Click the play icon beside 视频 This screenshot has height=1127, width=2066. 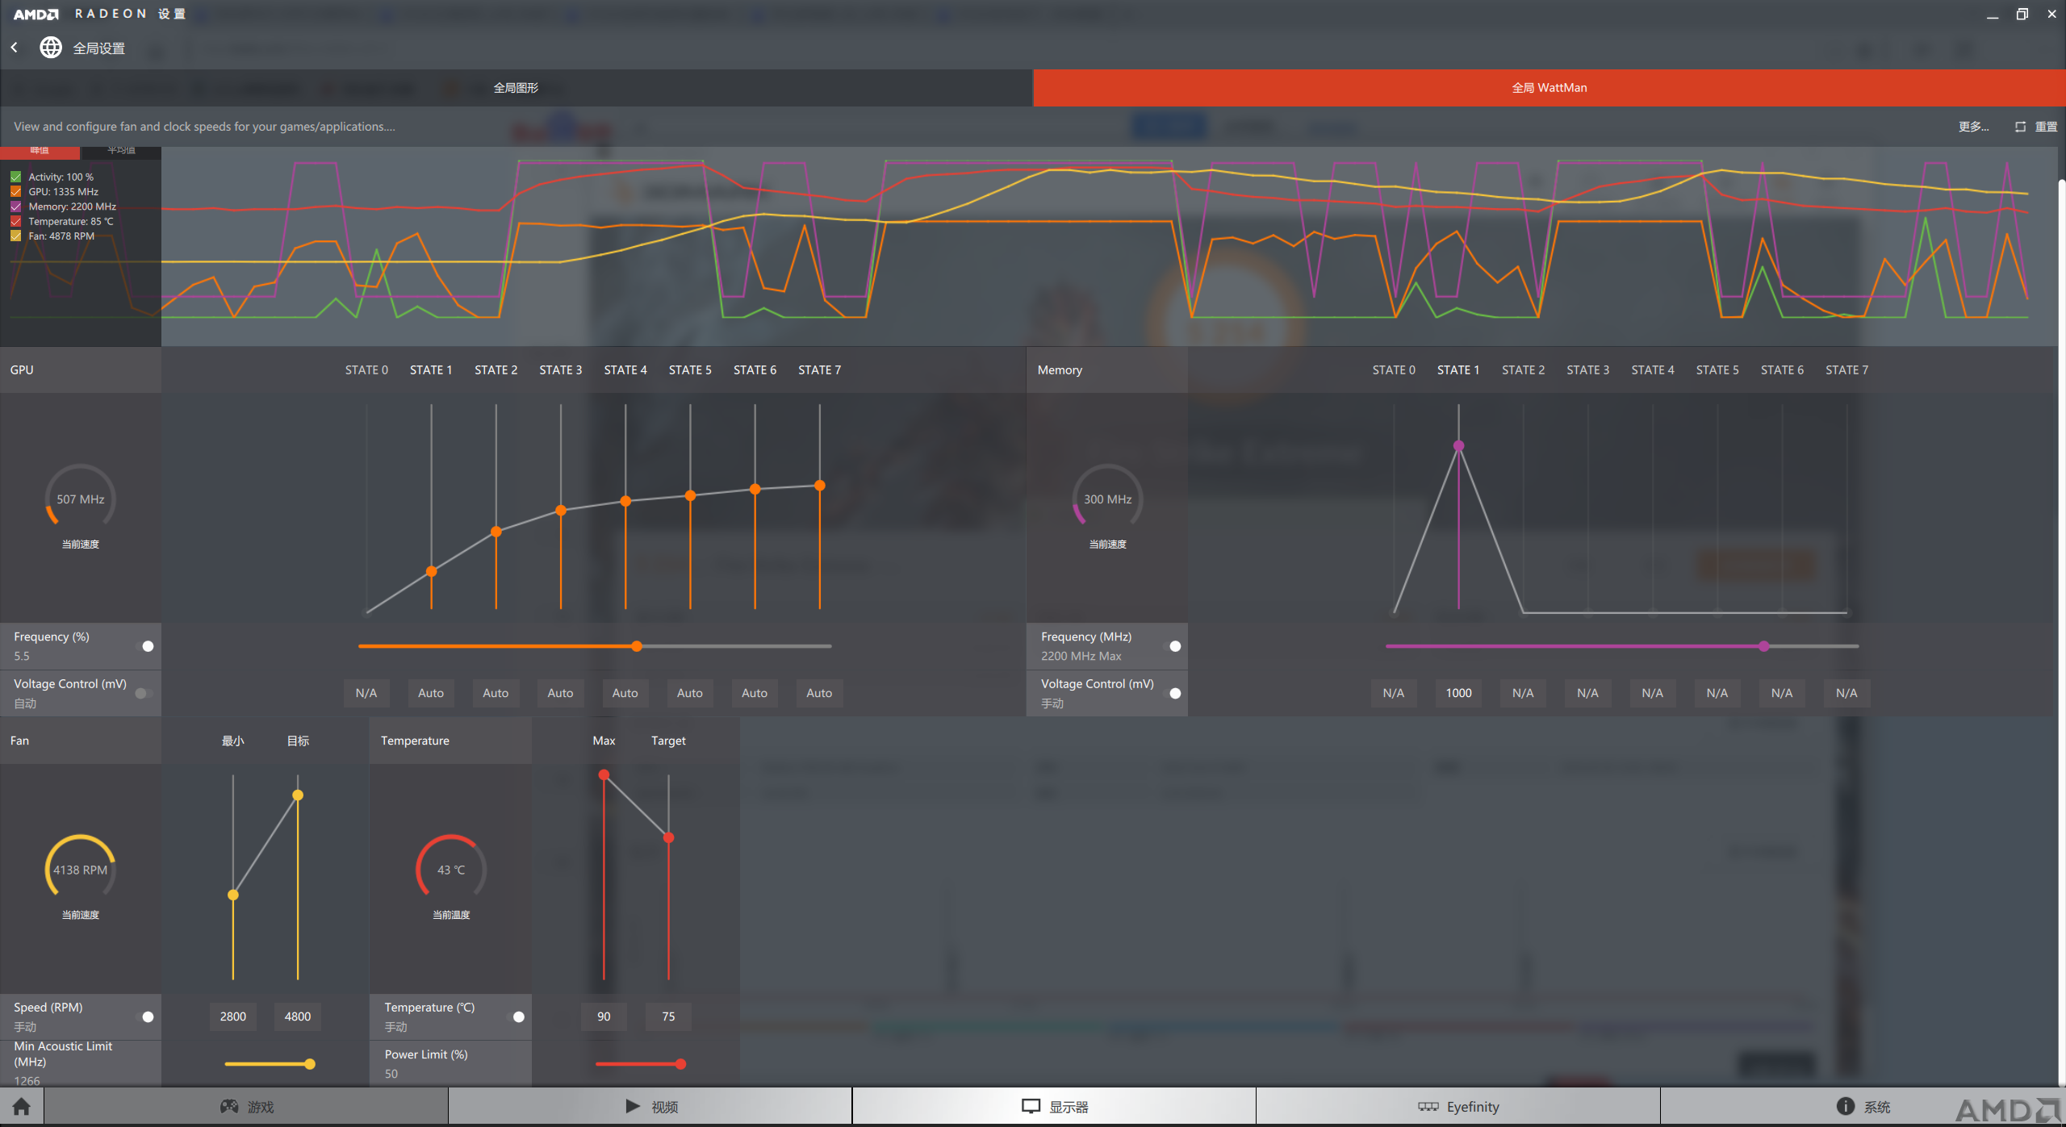[633, 1106]
